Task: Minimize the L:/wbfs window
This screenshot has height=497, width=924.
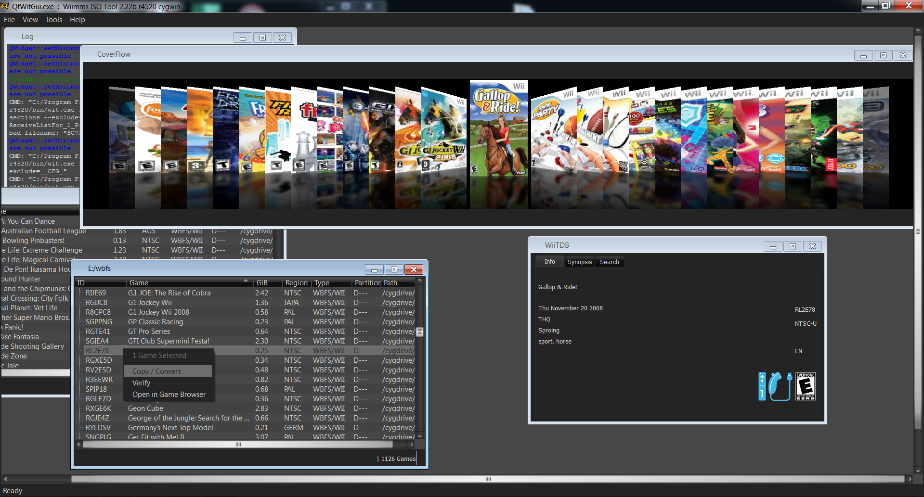Action: click(374, 269)
